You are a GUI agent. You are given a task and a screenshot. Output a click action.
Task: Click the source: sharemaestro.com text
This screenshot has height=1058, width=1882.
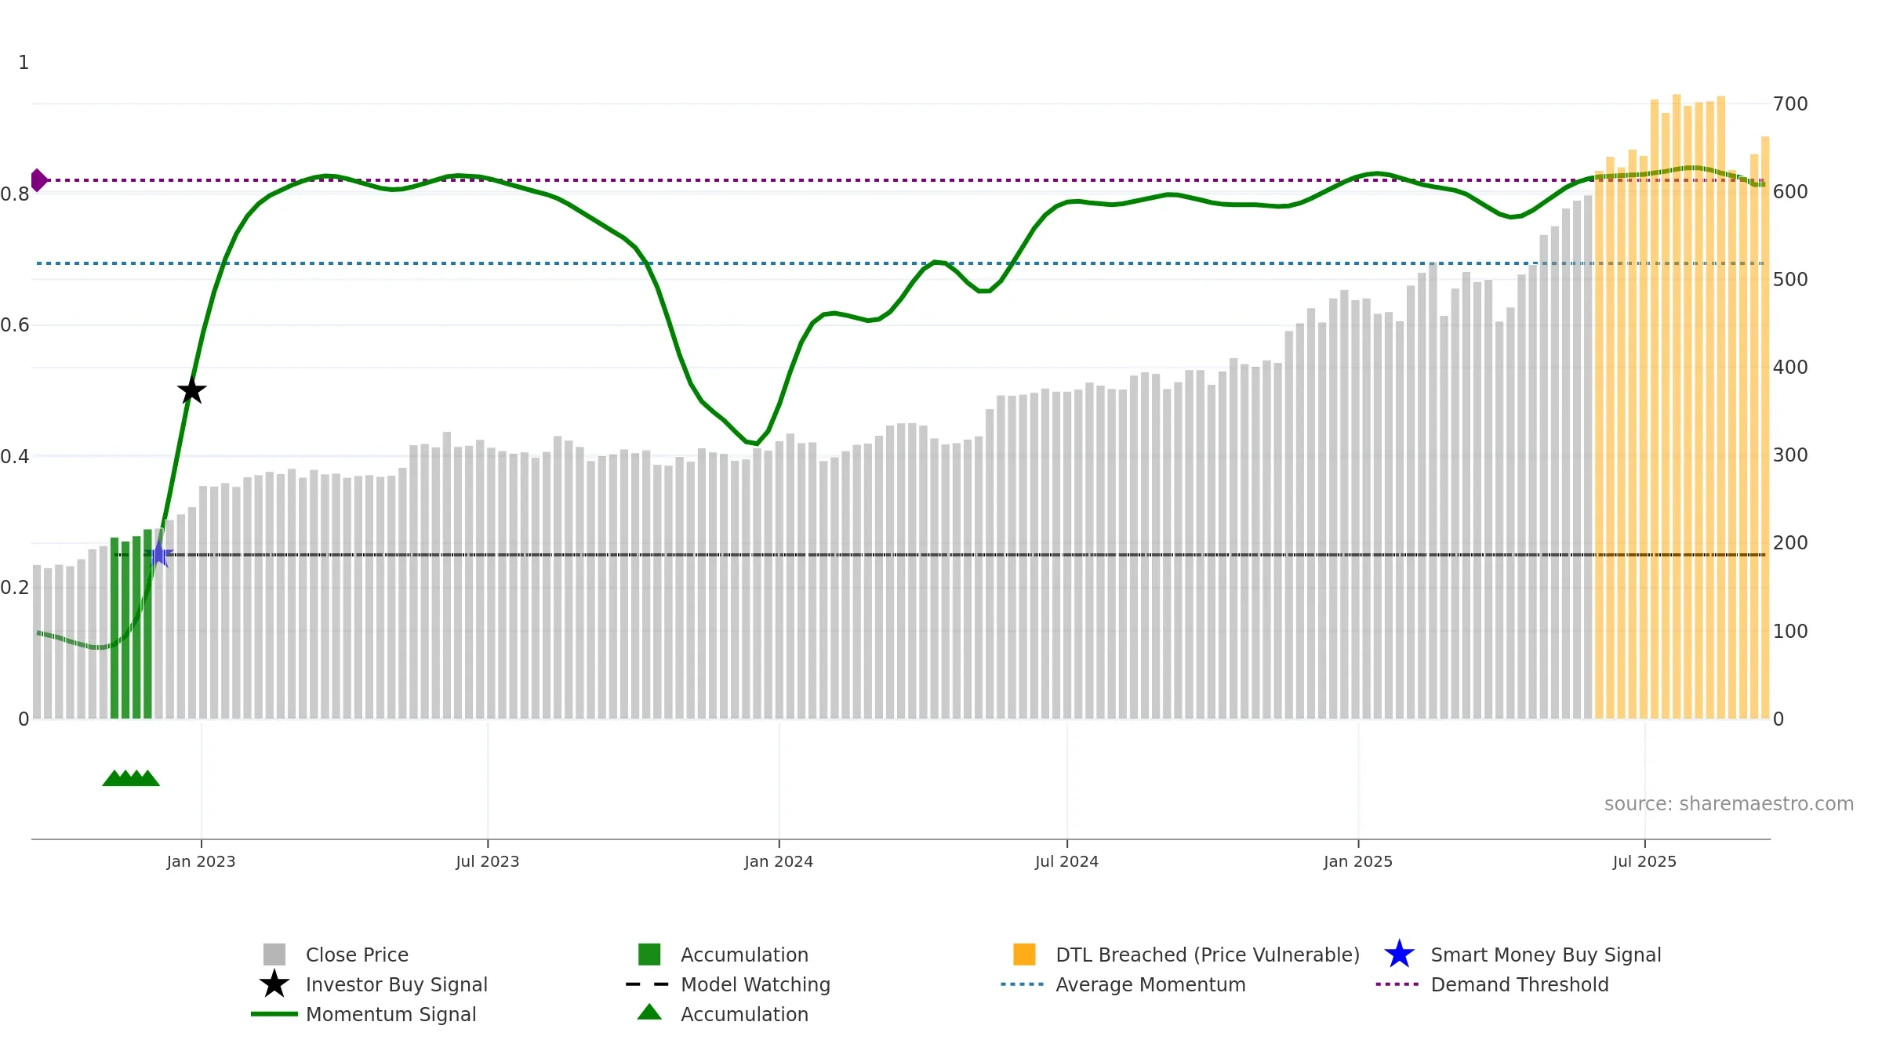(x=1728, y=804)
